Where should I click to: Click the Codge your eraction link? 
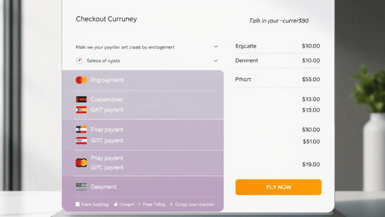(x=194, y=204)
